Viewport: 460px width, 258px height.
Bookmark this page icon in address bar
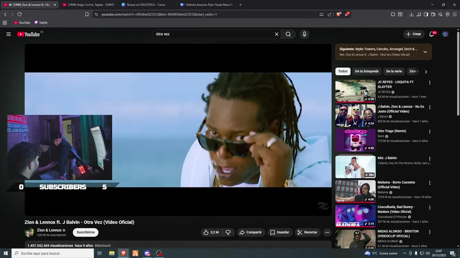click(x=87, y=14)
